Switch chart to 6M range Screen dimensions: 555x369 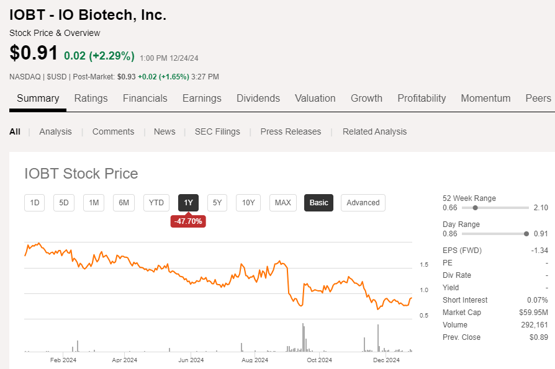[x=124, y=203]
